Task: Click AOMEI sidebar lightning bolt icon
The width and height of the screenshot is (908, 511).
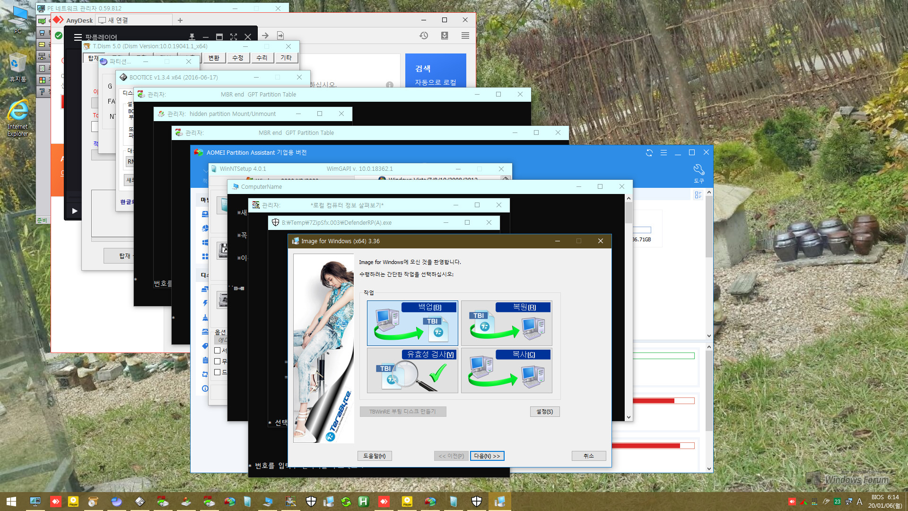Action: click(205, 303)
